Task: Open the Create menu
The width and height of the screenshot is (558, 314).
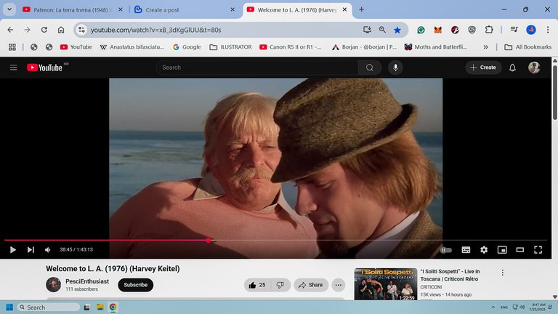Action: (483, 68)
